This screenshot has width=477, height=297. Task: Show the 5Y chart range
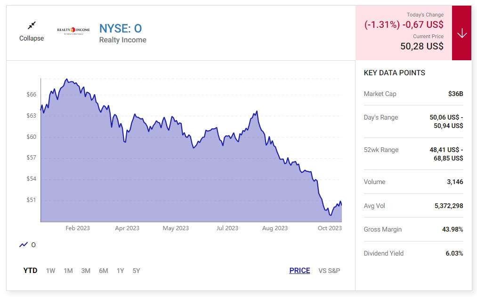coord(137,271)
